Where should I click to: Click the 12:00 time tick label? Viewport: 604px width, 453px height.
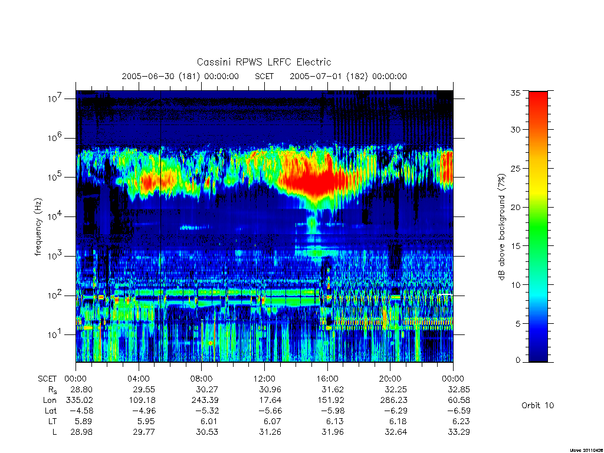pyautogui.click(x=264, y=379)
